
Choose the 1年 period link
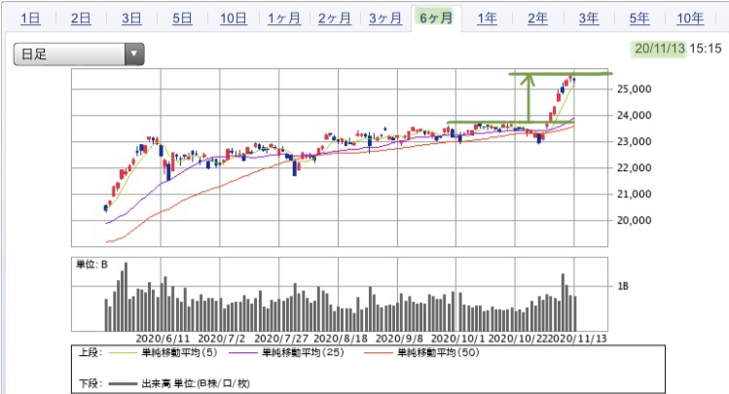(488, 18)
